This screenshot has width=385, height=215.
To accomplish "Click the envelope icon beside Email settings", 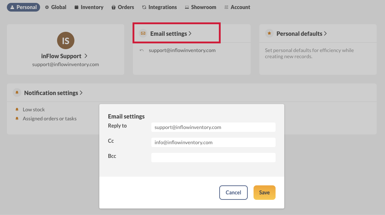I will tap(143, 33).
